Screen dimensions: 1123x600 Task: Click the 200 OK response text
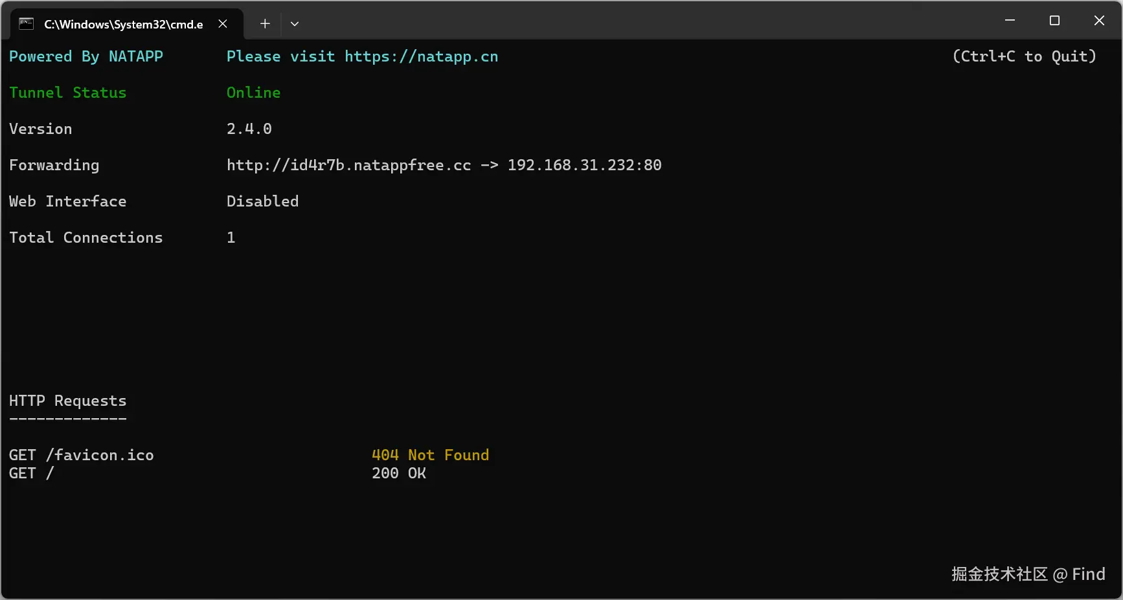[x=399, y=474]
